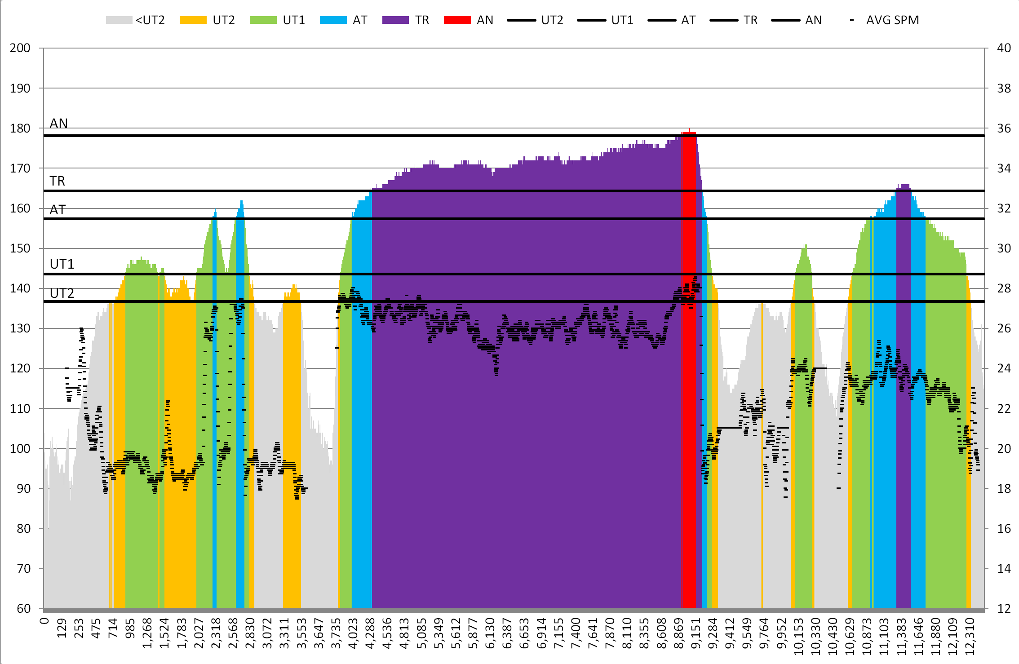This screenshot has height=664, width=1019.
Task: Select the AVG SPM legend entry
Action: pos(892,20)
